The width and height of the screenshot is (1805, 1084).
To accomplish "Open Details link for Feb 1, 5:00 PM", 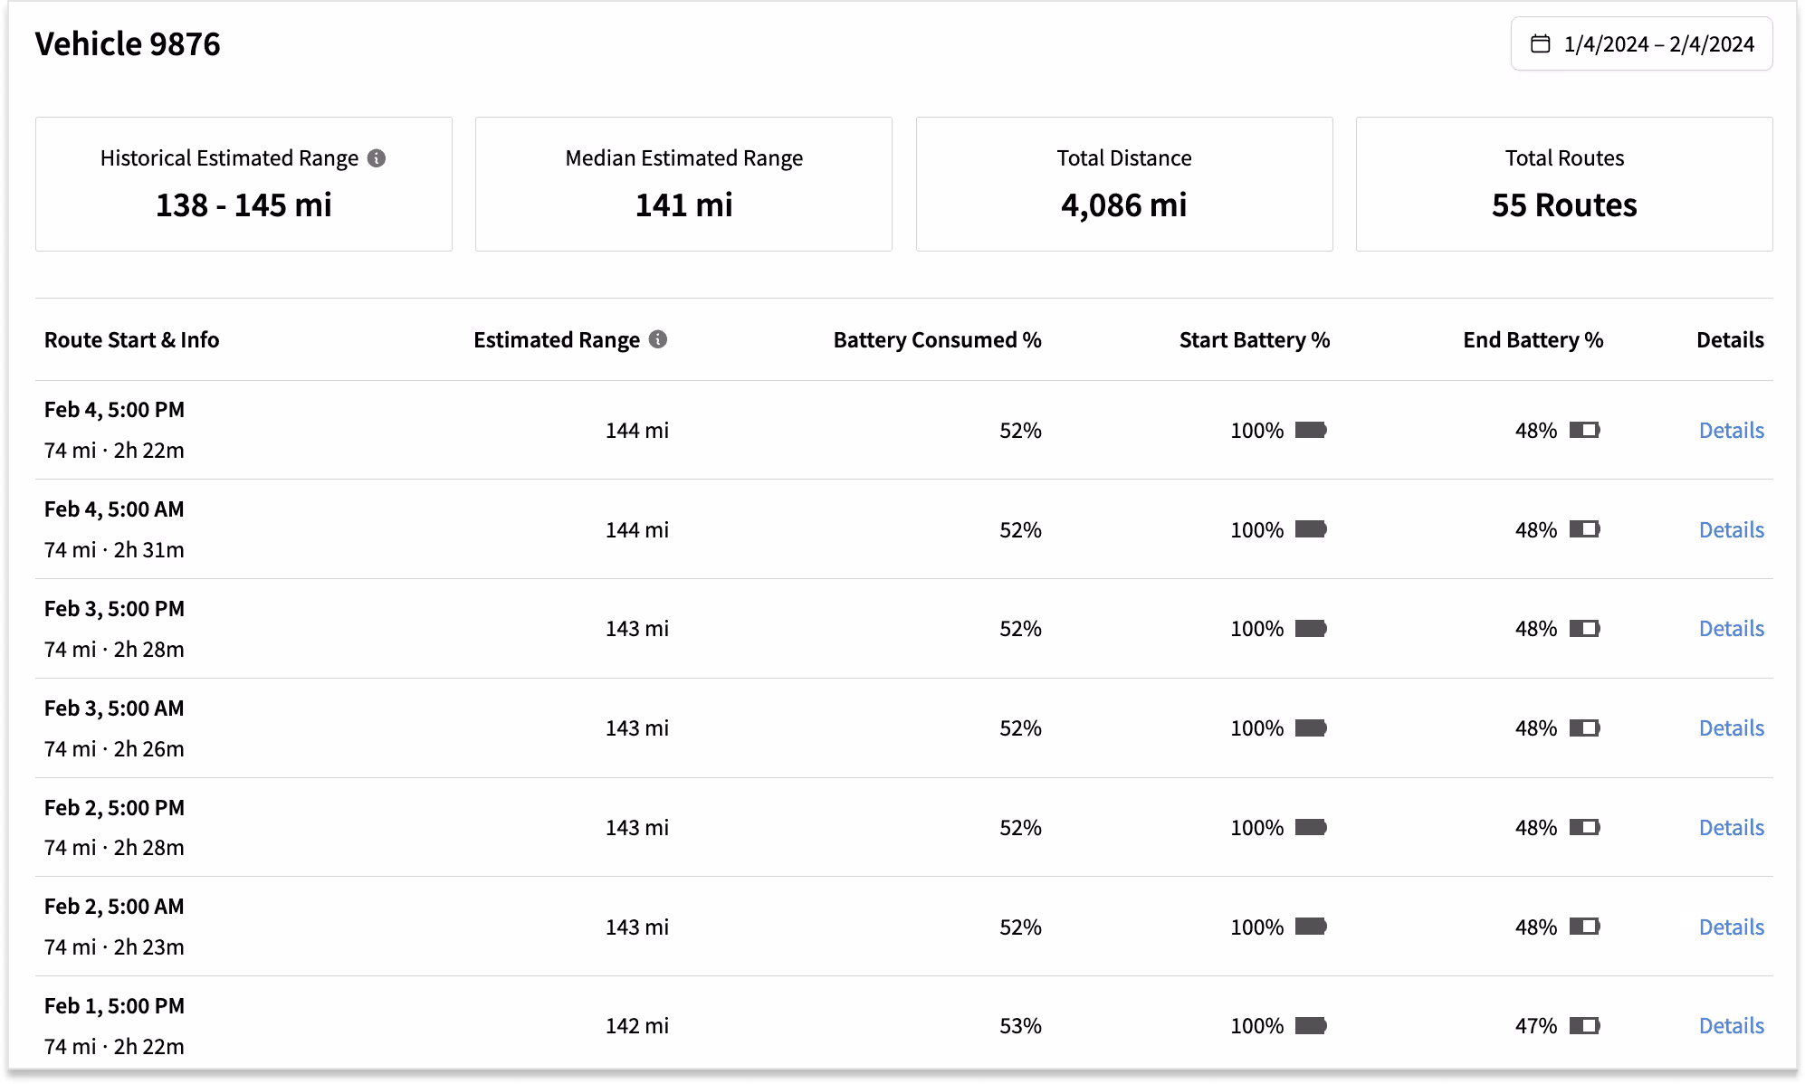I will 1731,1025.
